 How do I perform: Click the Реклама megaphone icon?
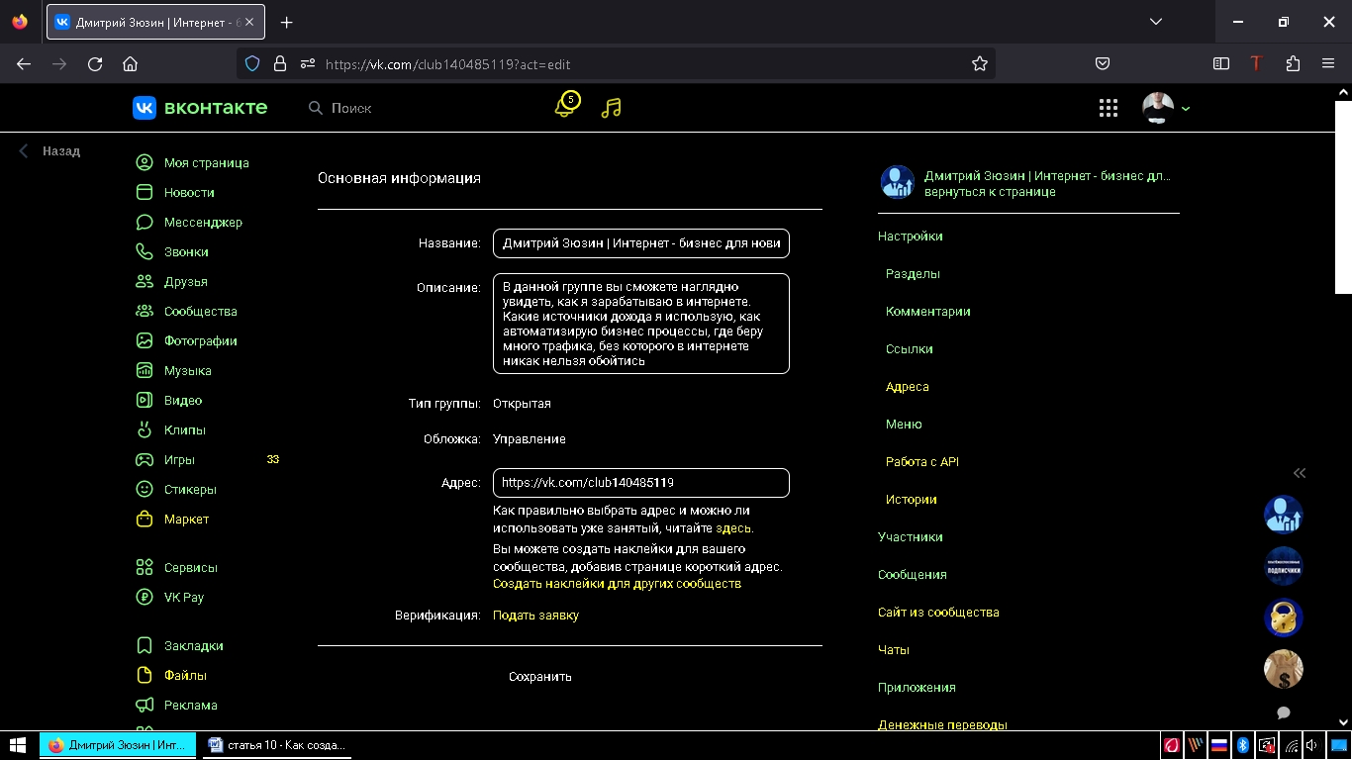click(x=145, y=705)
